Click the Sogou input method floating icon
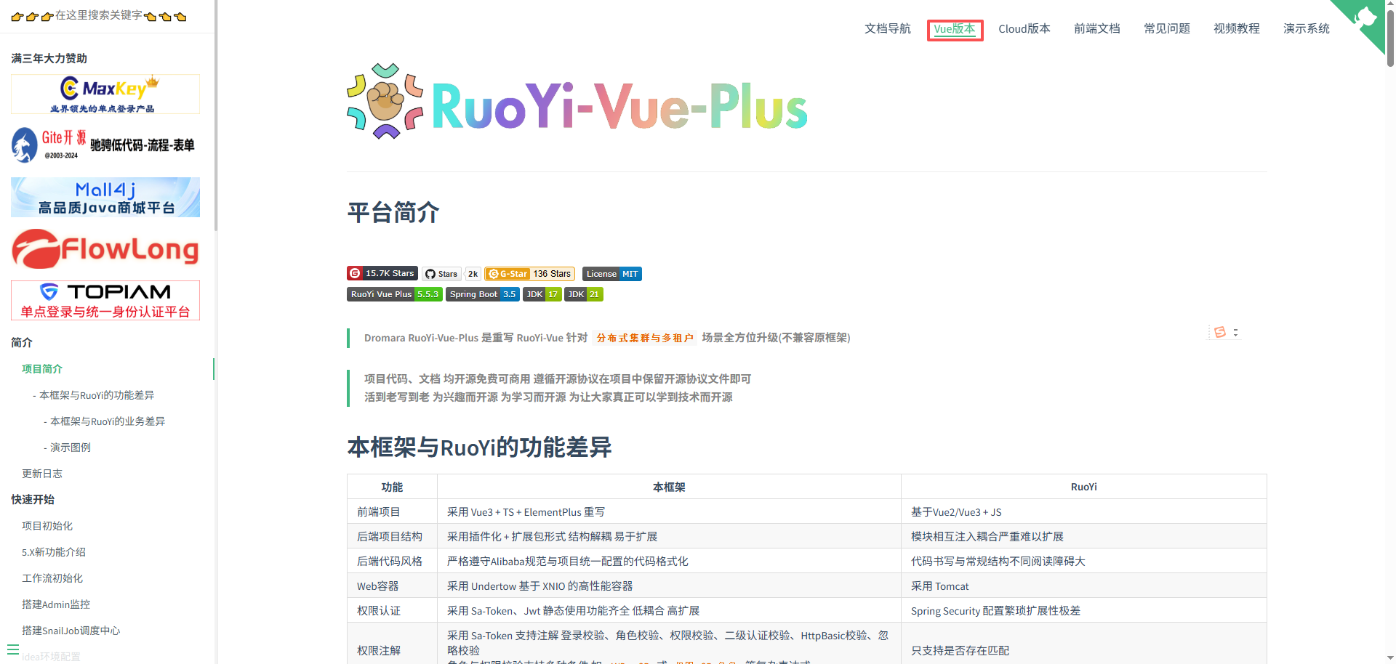This screenshot has height=664, width=1396. click(1220, 332)
